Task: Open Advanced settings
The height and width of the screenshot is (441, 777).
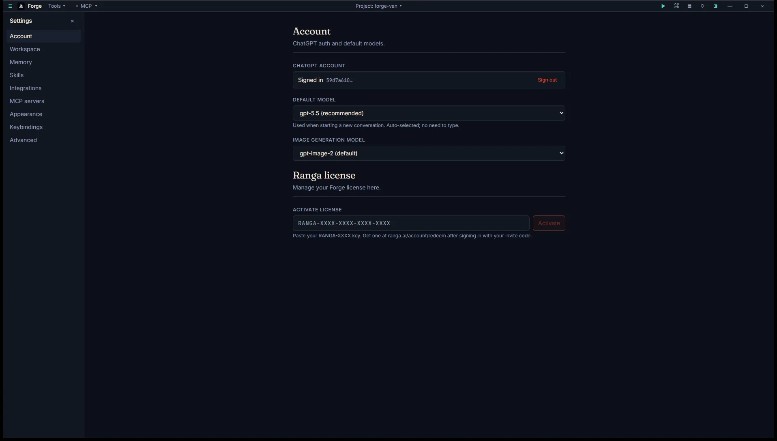Action: [x=44, y=140]
